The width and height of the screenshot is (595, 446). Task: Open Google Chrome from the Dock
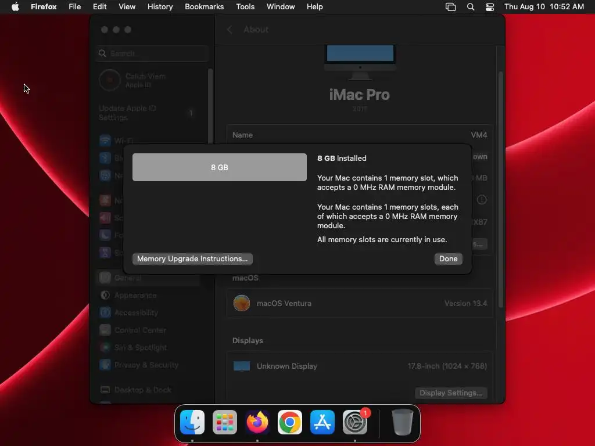tap(290, 422)
